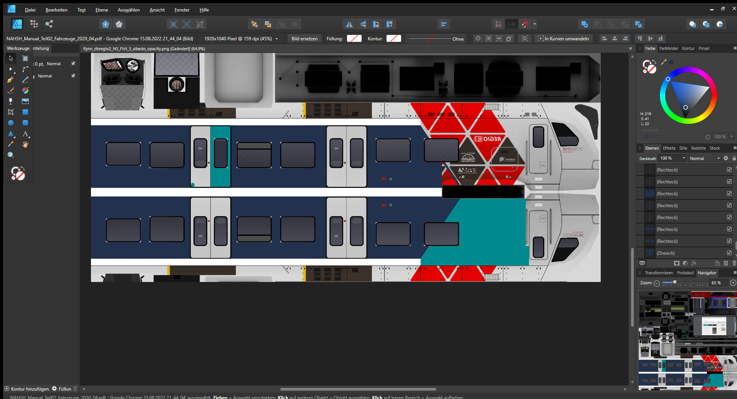The height and width of the screenshot is (399, 737).
Task: Click the Navigator zoom percentage field
Action: coord(719,283)
